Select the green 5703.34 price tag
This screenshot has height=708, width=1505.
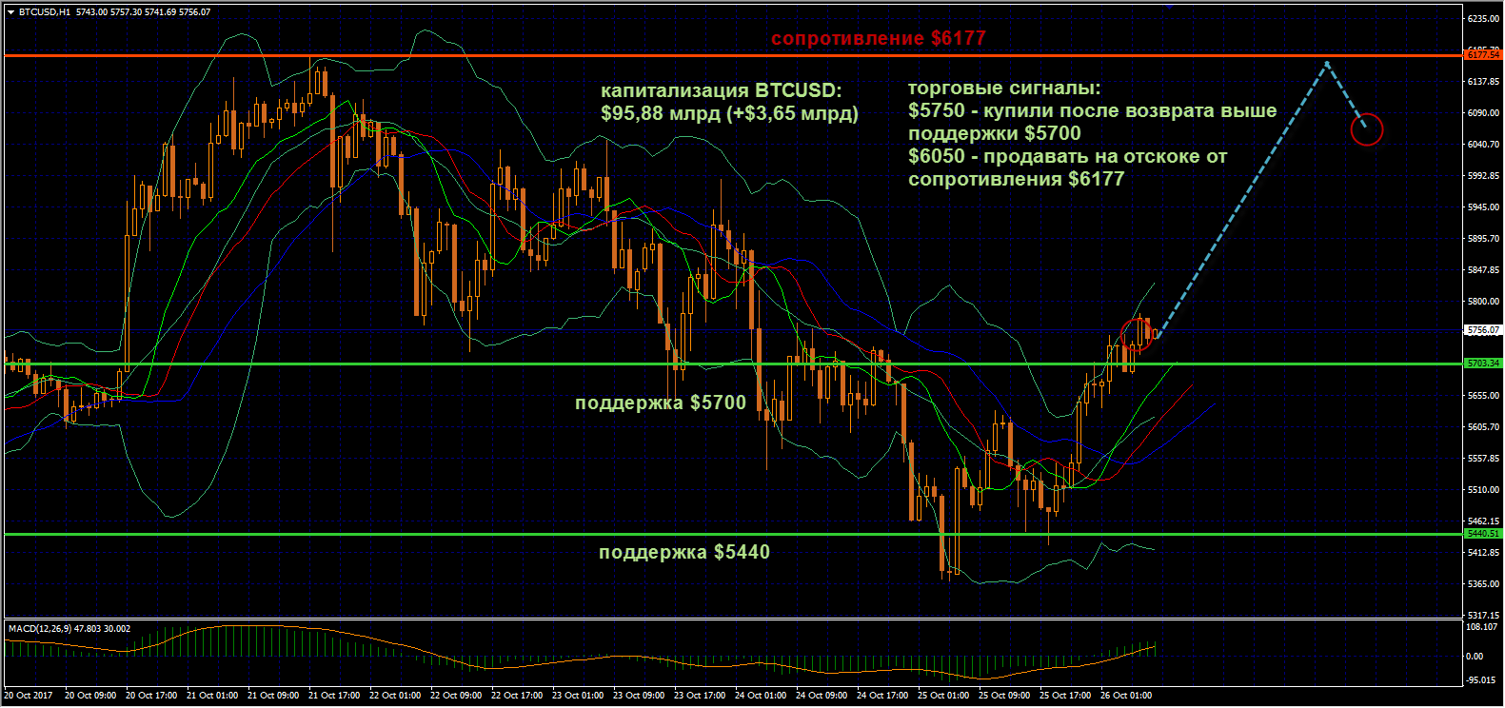click(x=1483, y=364)
